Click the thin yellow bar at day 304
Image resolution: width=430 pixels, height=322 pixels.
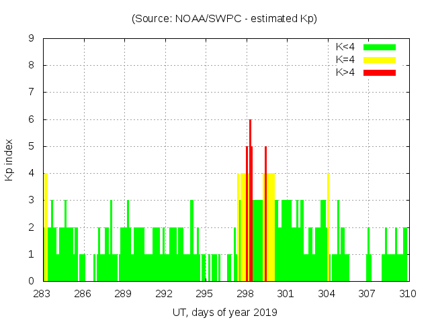tap(328, 228)
